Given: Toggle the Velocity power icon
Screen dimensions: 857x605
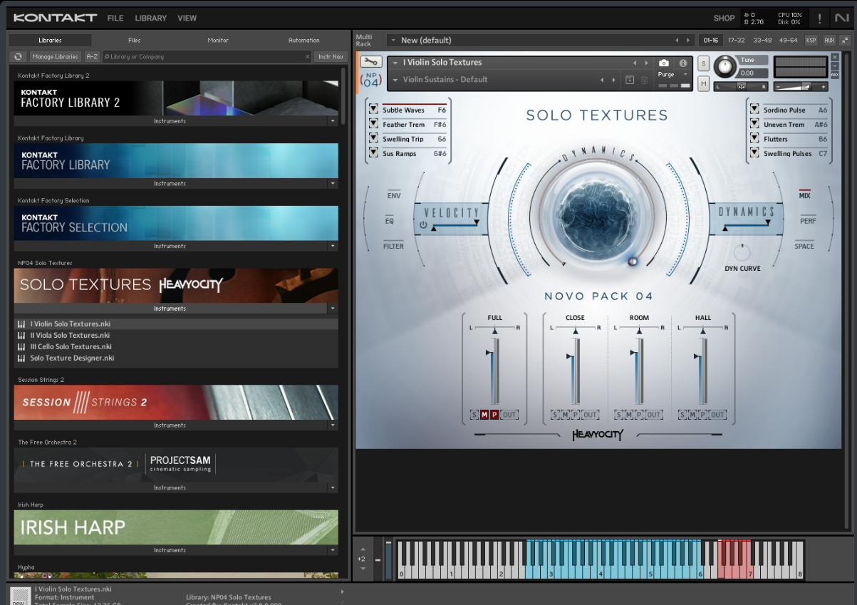Looking at the screenshot, I should coord(424,225).
